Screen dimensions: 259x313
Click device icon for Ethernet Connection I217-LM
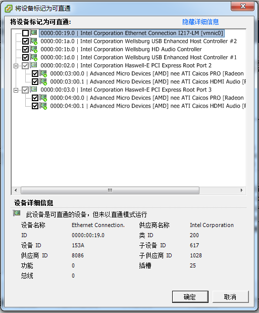tap(33, 32)
